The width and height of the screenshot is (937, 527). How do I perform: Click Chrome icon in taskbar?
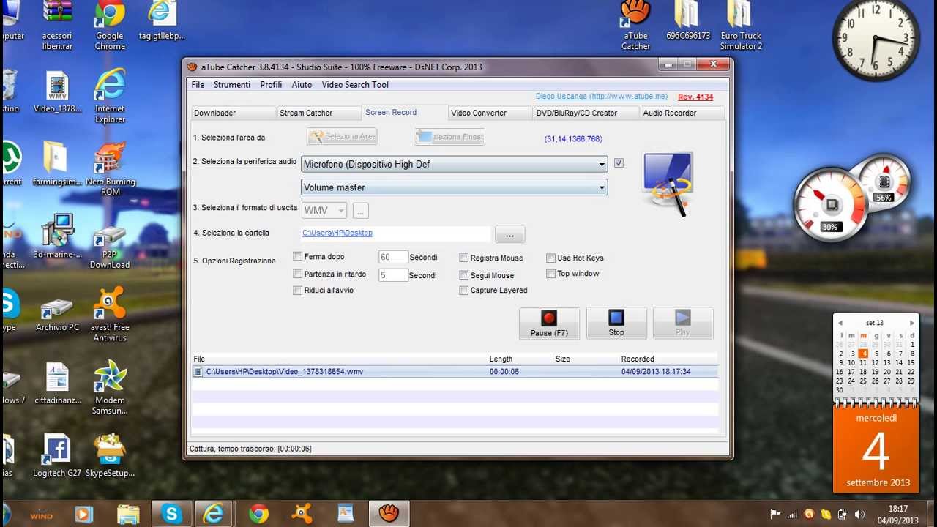(258, 515)
